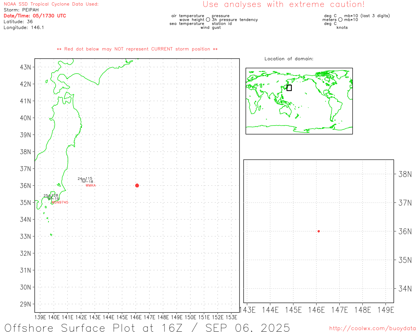416x332 pixels.
Task: Click the red WMKA station label
Action: point(91,185)
